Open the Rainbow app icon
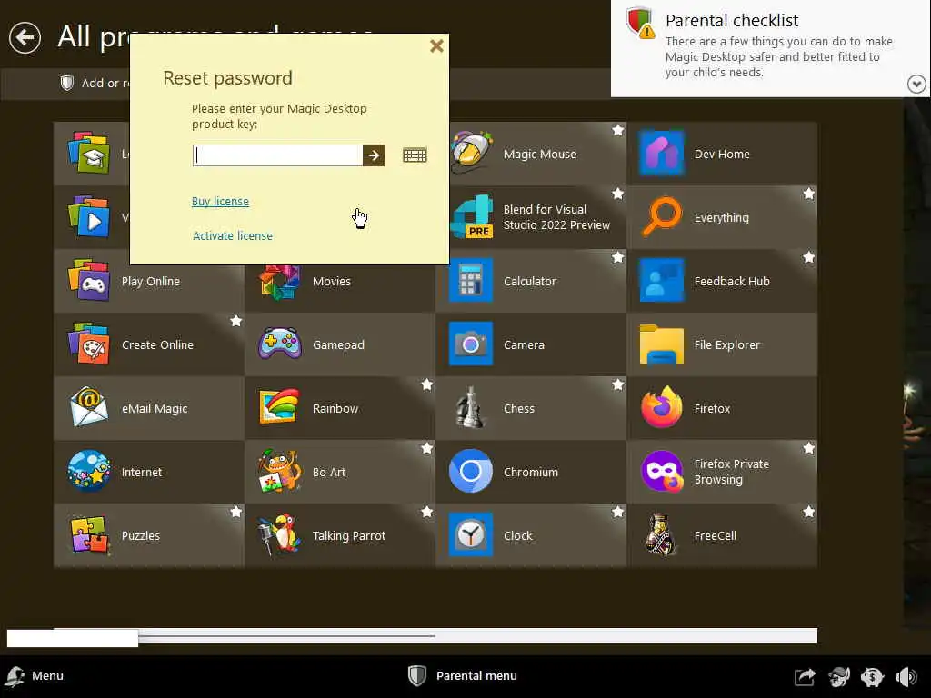Viewport: 931px width, 698px height. point(280,408)
